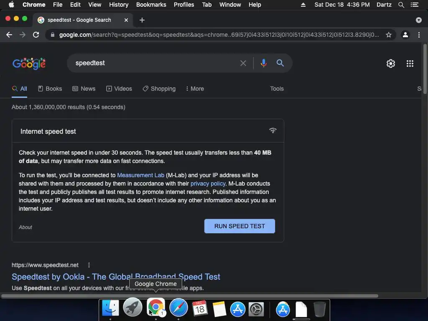Click the Dartz user name

[x=384, y=5]
